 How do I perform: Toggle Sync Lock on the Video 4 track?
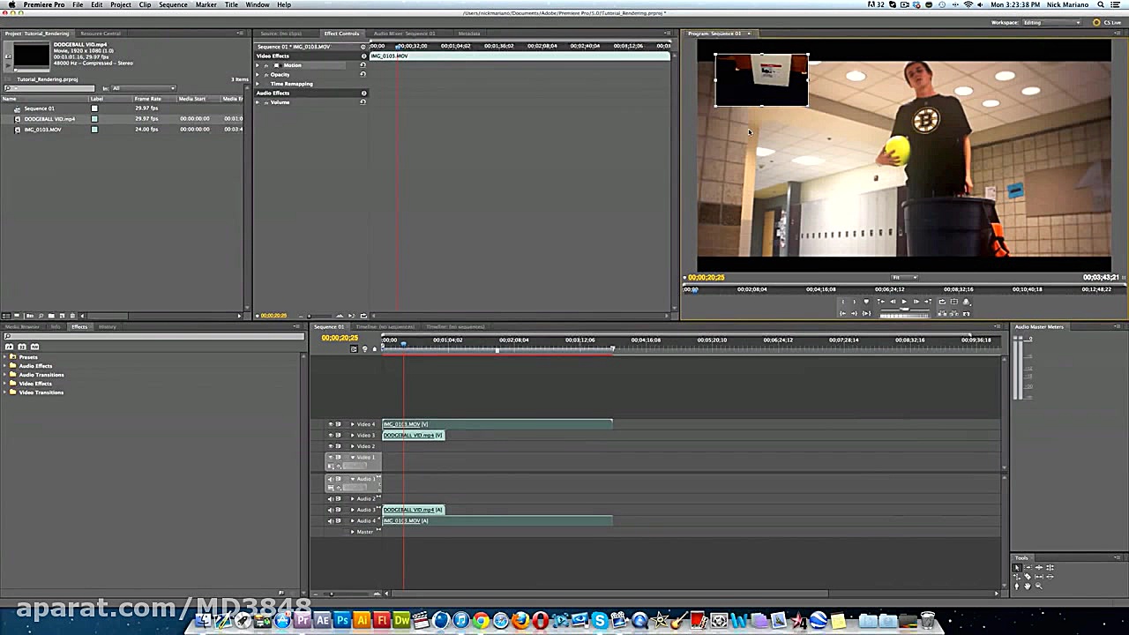pos(338,424)
